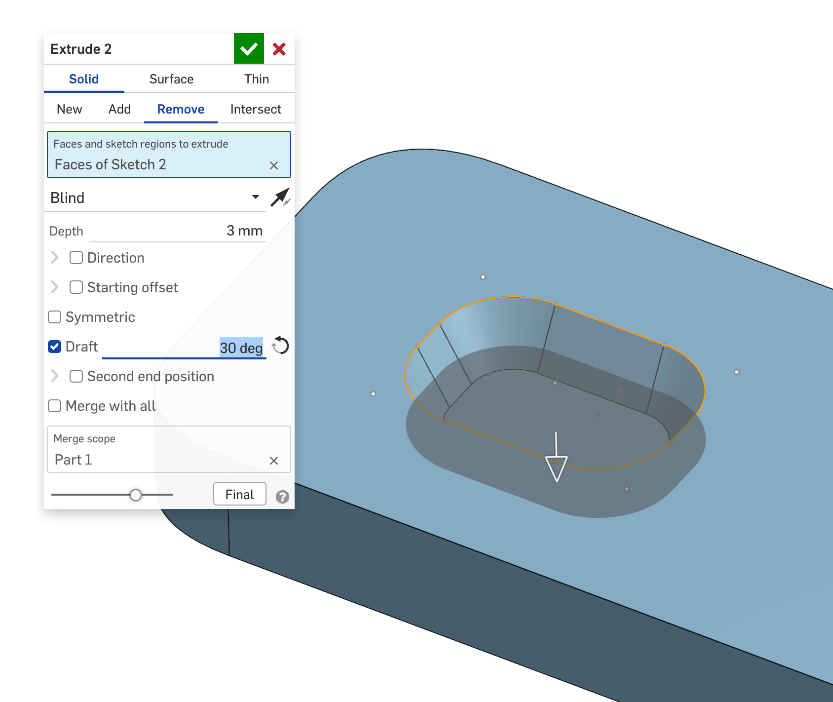The height and width of the screenshot is (702, 833).
Task: Switch to the Thin tab
Action: click(x=257, y=79)
